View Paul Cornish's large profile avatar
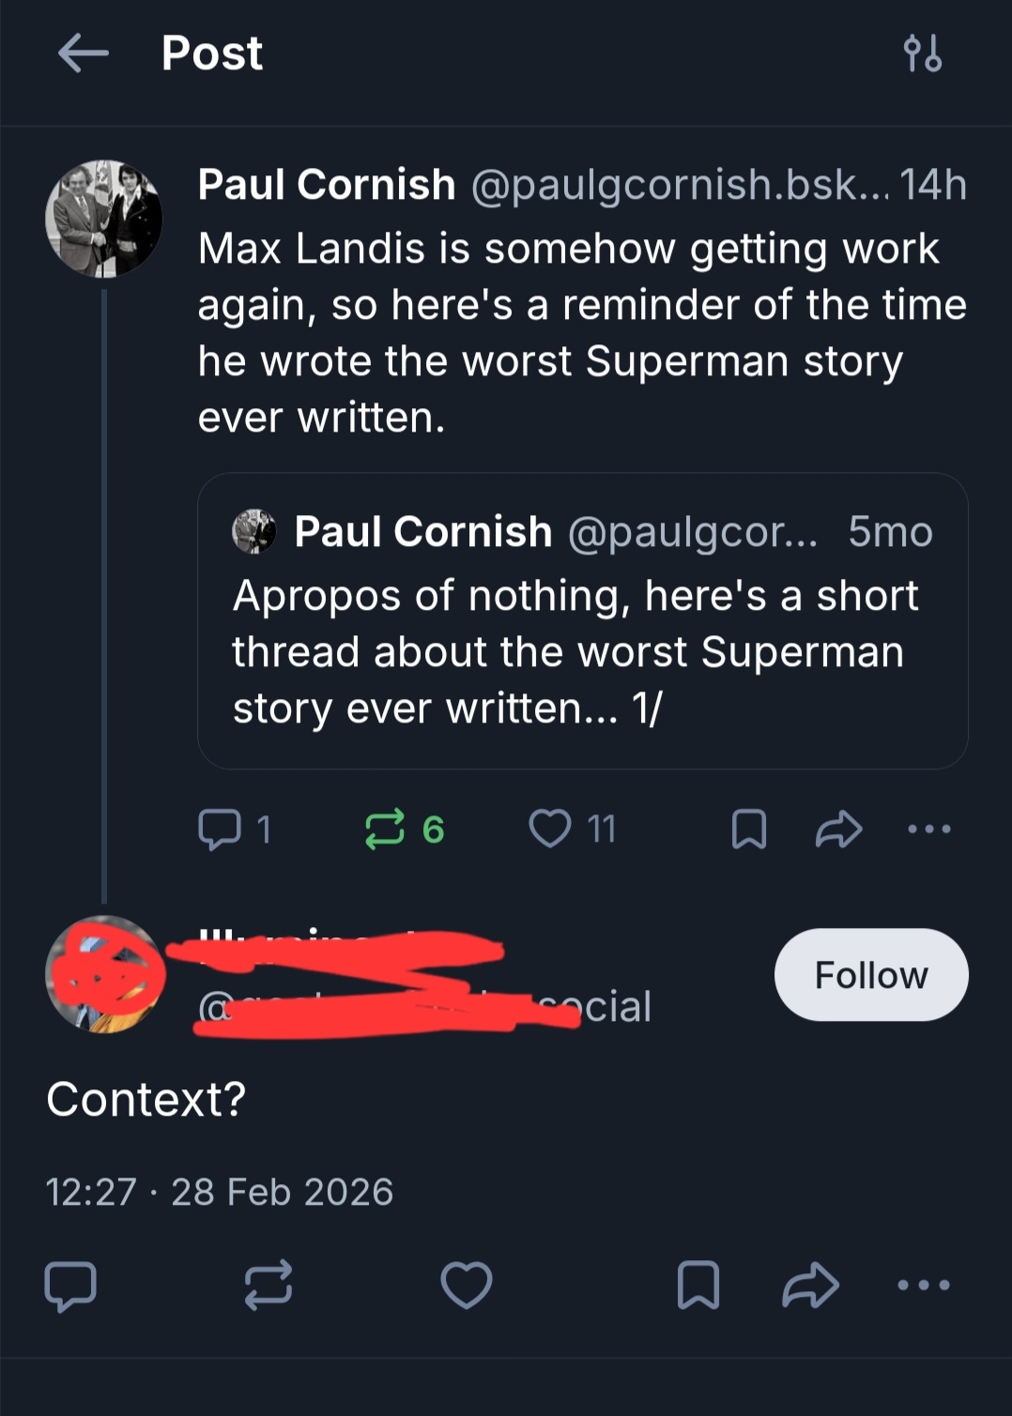Image resolution: width=1012 pixels, height=1416 pixels. coord(104,219)
